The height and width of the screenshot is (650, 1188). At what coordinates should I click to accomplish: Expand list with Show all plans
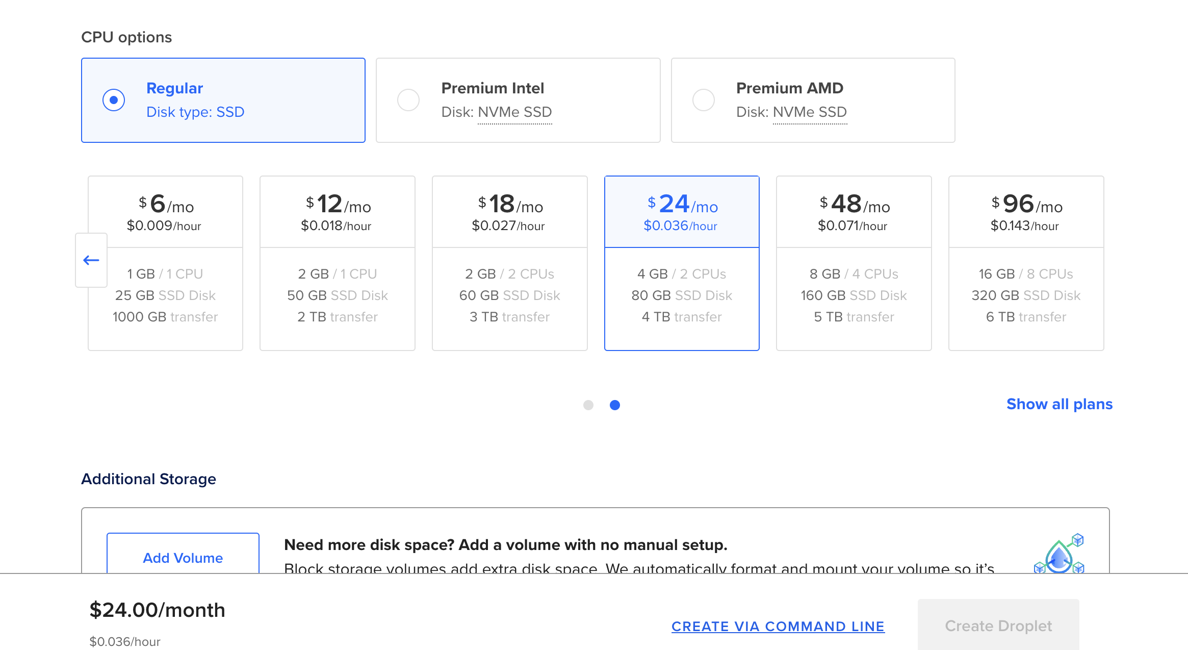coord(1060,404)
